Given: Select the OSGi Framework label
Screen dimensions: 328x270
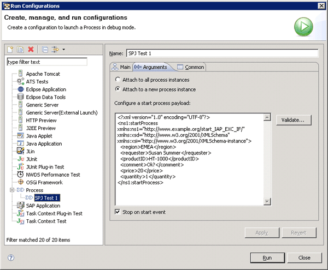Looking at the screenshot, I should [x=44, y=182].
